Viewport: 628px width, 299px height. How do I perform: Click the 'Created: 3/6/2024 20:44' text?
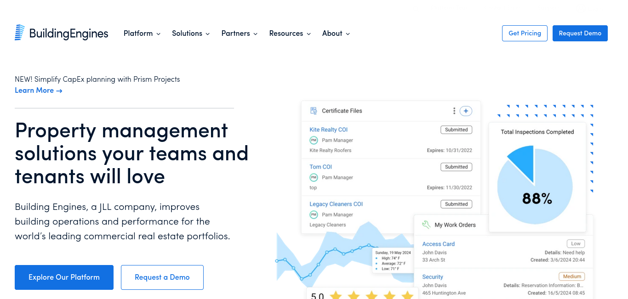pos(558,260)
